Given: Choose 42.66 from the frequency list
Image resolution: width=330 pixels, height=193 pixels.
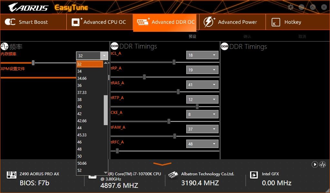Looking at the screenshot, I should pyautogui.click(x=90, y=121).
